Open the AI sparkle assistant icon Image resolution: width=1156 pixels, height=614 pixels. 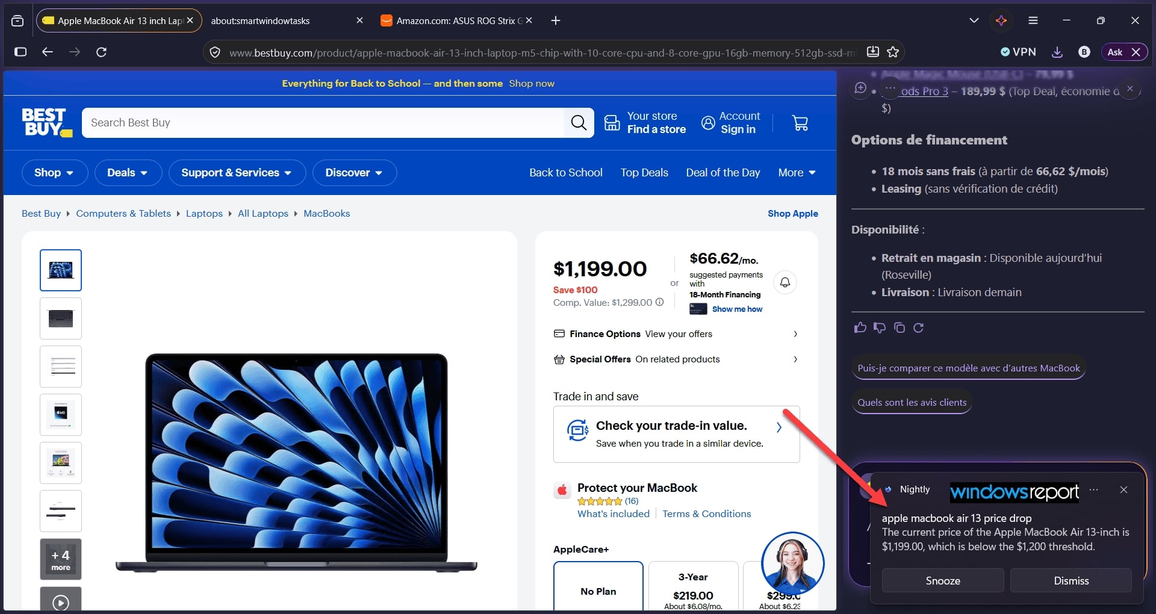click(1001, 20)
